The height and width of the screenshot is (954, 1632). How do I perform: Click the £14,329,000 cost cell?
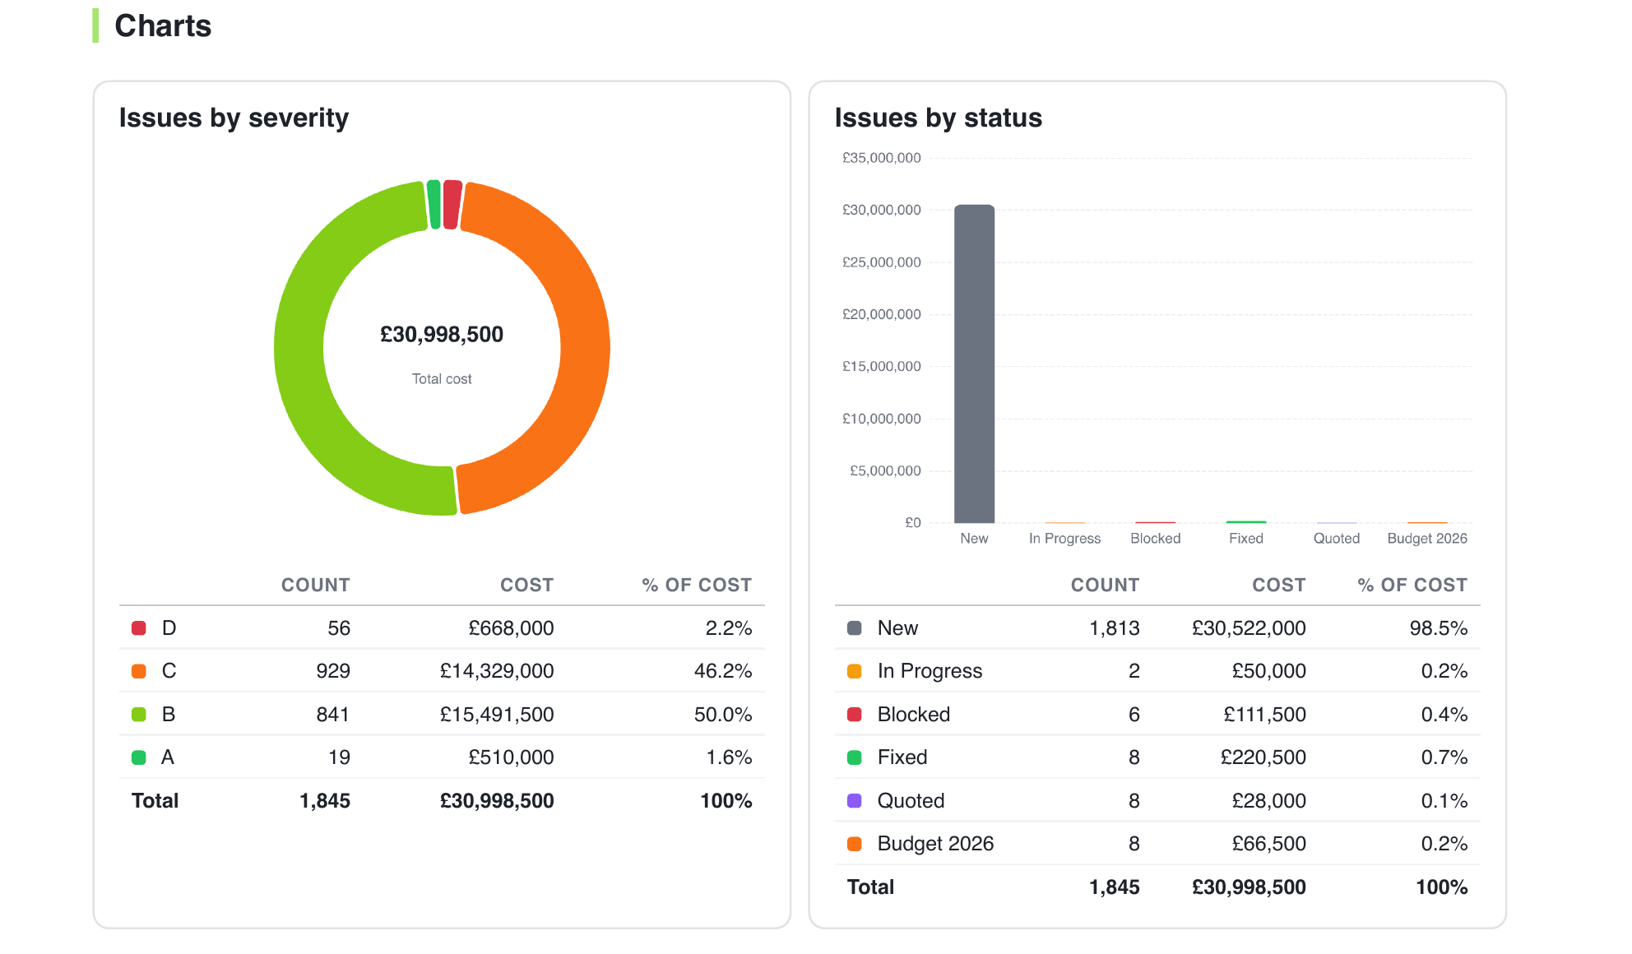point(497,671)
